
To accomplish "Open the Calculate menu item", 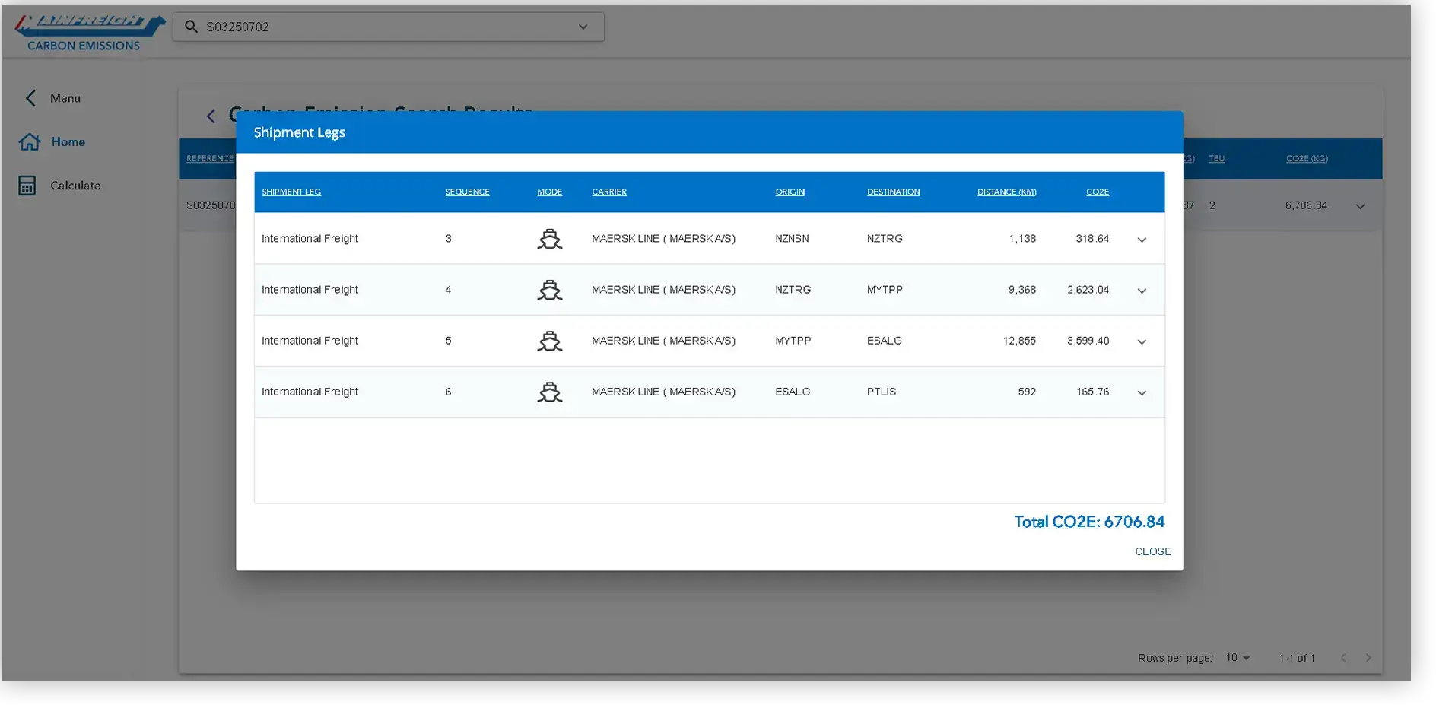I will click(x=75, y=186).
